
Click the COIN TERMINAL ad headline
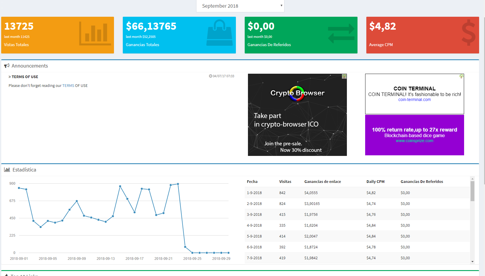[x=415, y=89]
